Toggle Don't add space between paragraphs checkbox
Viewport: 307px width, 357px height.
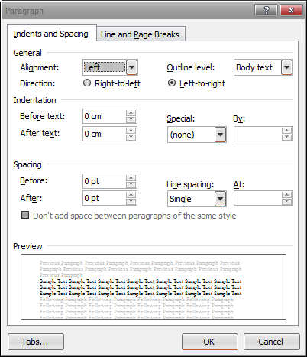click(25, 215)
